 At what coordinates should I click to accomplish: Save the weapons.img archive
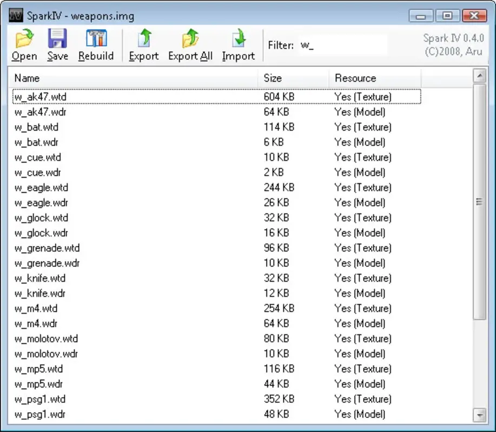[57, 44]
